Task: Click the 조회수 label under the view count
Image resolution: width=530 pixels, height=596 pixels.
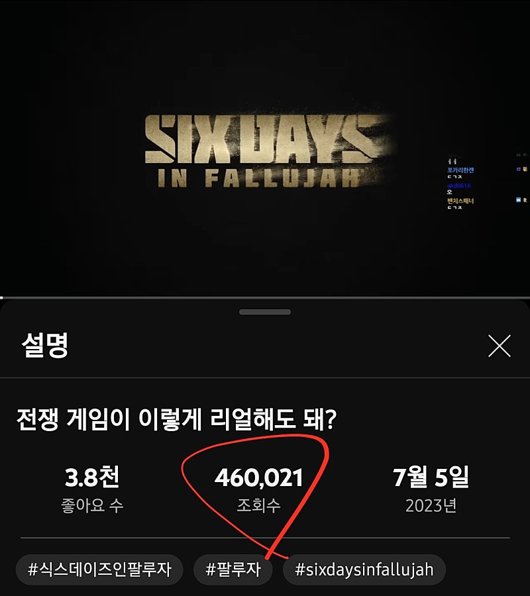Action: (258, 505)
